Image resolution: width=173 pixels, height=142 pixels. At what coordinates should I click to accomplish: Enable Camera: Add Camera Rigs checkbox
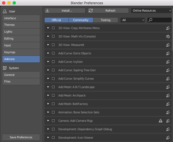(x=53, y=121)
